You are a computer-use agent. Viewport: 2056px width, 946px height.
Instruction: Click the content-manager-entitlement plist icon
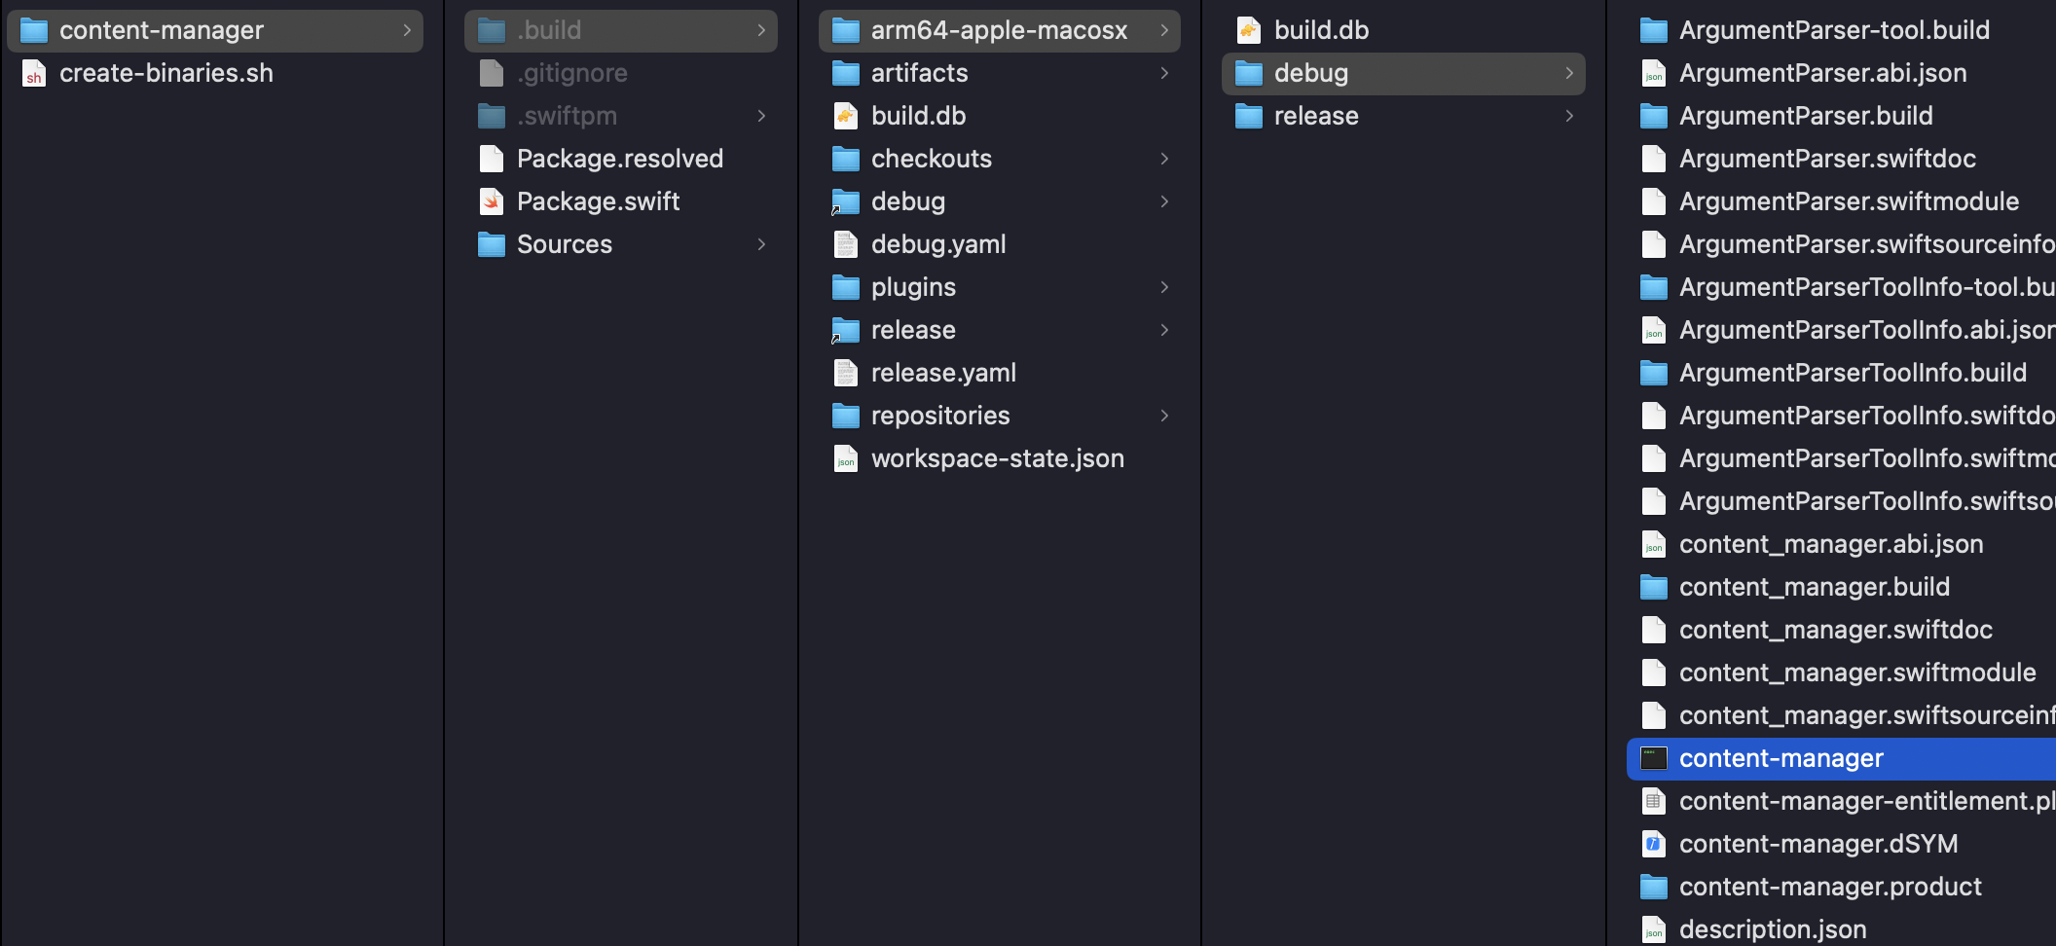(x=1653, y=801)
